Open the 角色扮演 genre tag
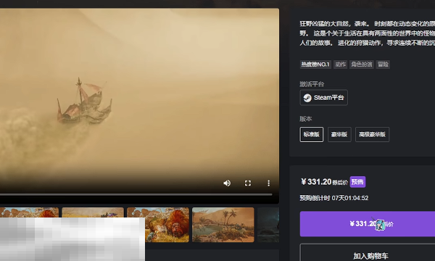 (362, 65)
